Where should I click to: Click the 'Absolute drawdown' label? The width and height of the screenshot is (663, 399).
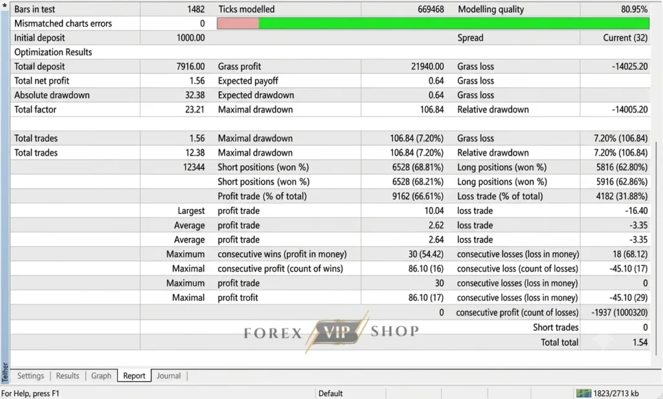point(52,96)
